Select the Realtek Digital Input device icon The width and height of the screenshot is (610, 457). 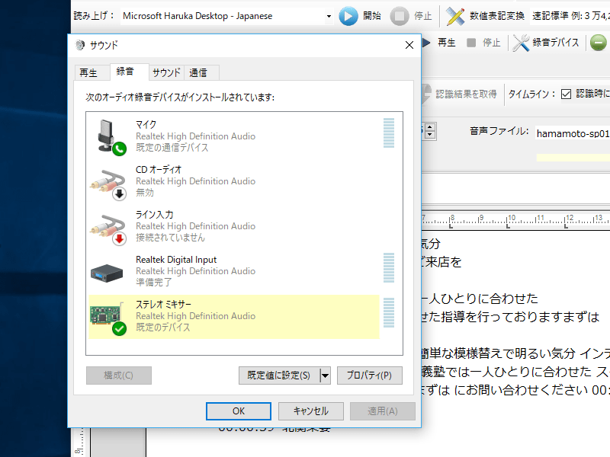(106, 273)
